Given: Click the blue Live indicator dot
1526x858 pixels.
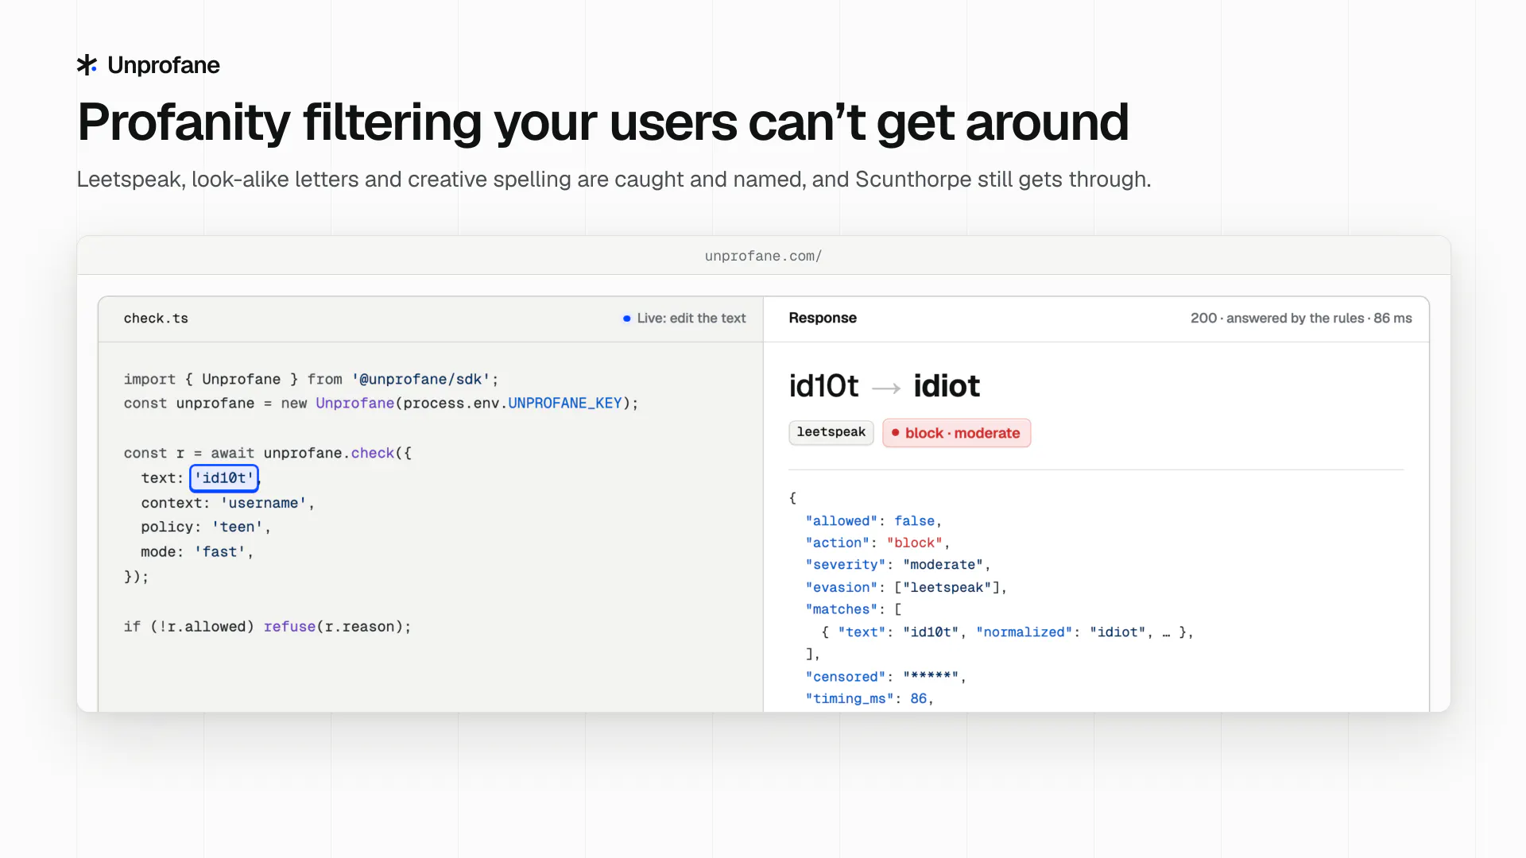Looking at the screenshot, I should click(627, 319).
